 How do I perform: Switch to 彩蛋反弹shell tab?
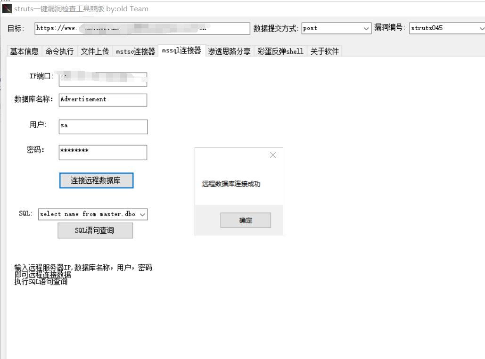pyautogui.click(x=280, y=51)
